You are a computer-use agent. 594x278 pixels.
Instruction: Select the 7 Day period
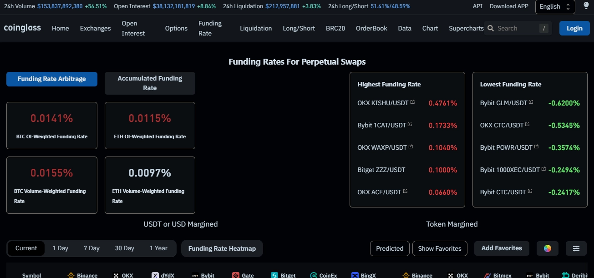pos(91,248)
